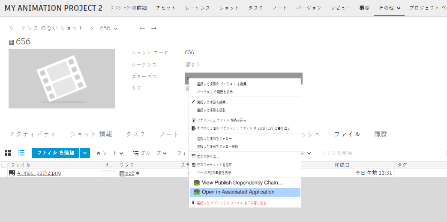Click the リンクを解除 button
Screen dimensions: 447x222
[337, 153]
